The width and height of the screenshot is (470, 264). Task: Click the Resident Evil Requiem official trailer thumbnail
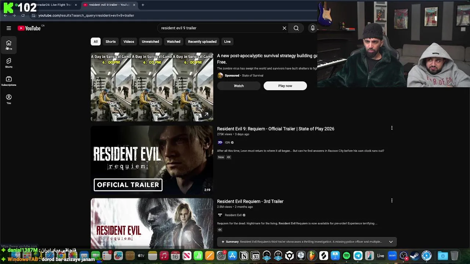tap(152, 159)
